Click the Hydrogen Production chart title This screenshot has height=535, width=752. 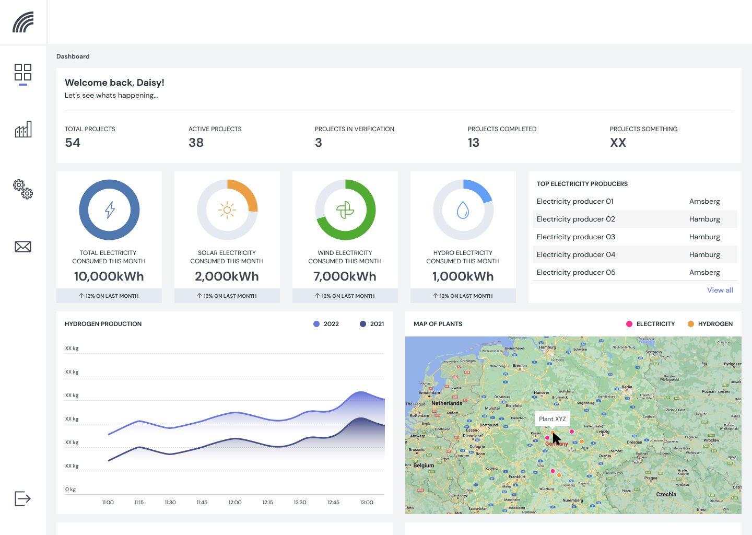tap(103, 324)
